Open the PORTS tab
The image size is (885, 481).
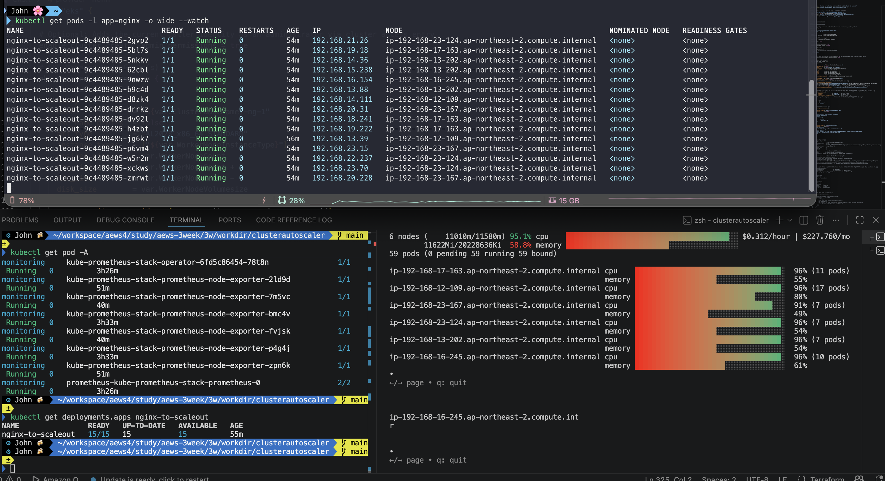pos(229,220)
